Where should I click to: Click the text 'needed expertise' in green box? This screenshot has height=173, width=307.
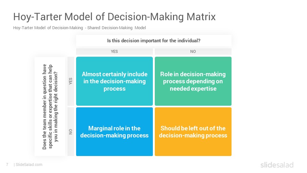(193, 89)
